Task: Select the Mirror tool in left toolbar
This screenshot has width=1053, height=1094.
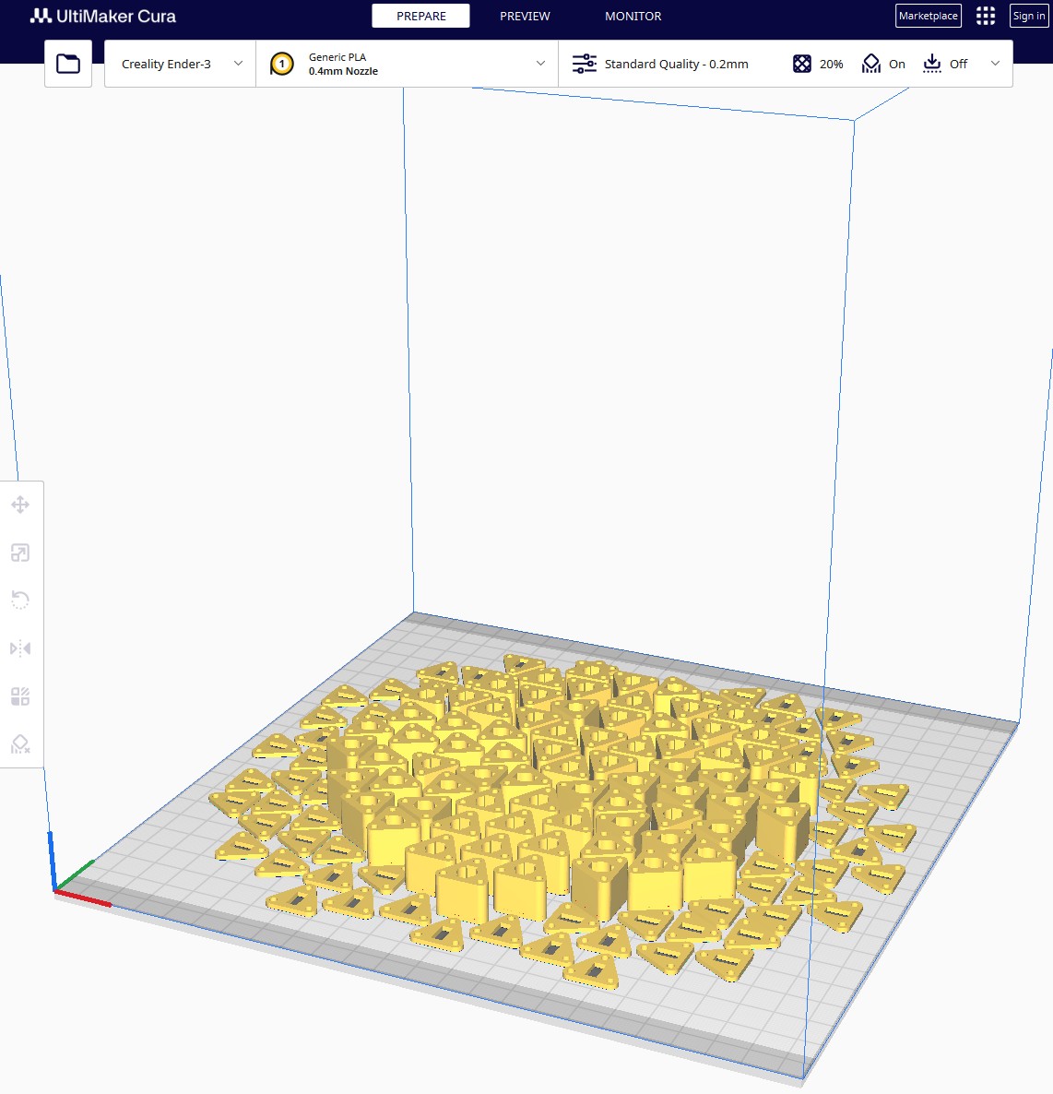Action: click(20, 648)
